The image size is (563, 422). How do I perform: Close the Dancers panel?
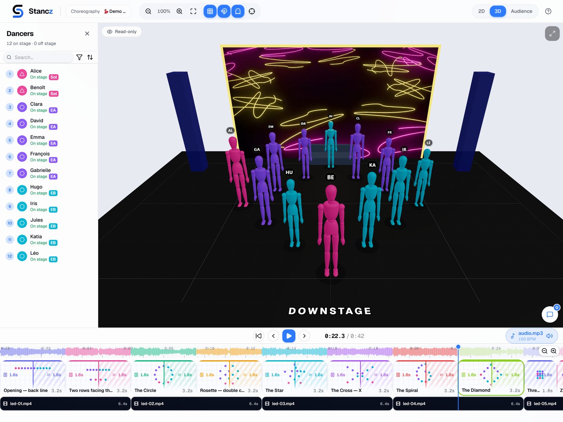pyautogui.click(x=87, y=34)
